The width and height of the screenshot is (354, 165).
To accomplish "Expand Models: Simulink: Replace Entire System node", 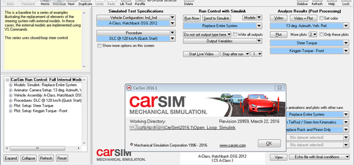I will tap(11, 85).
